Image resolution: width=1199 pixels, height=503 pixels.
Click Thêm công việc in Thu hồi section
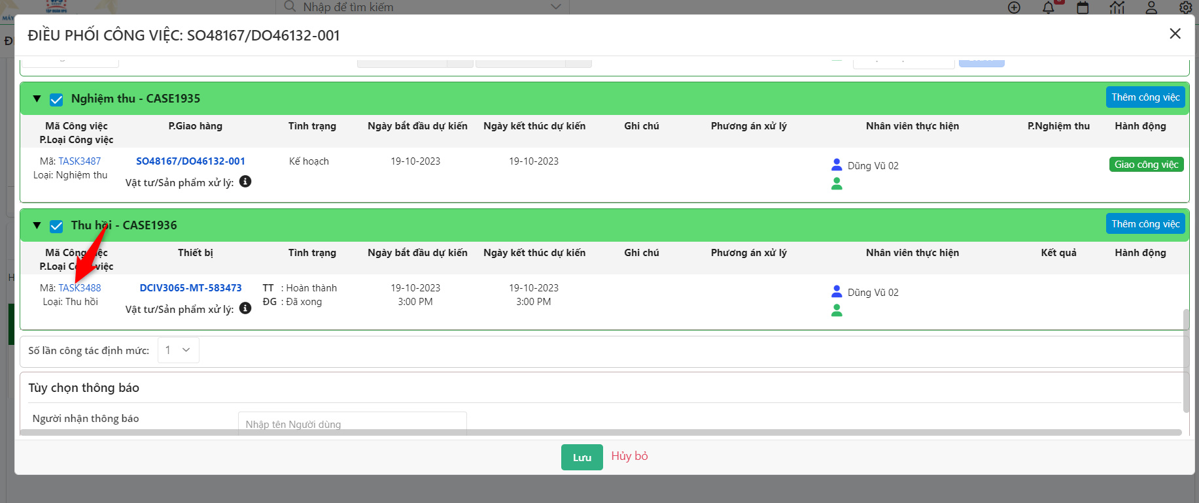(1145, 224)
